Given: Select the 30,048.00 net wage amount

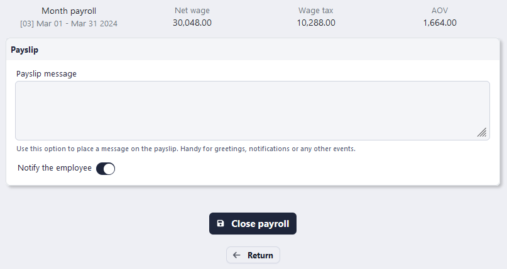Looking at the screenshot, I should pyautogui.click(x=192, y=23).
